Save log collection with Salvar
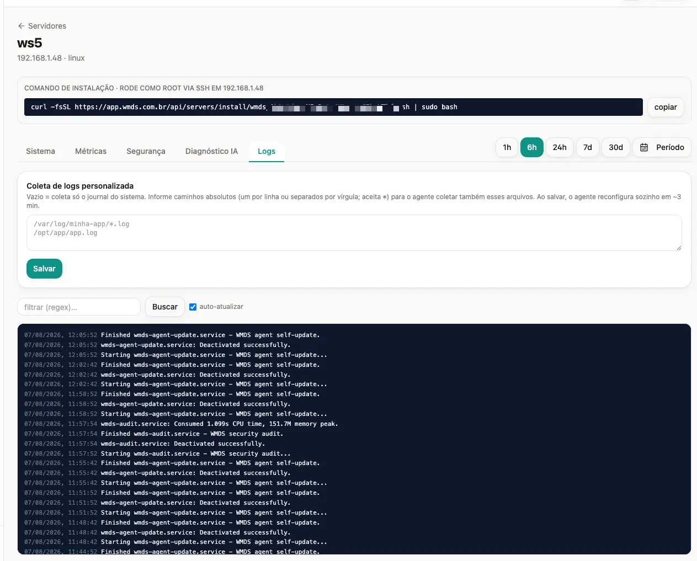The image size is (697, 561). pyautogui.click(x=44, y=269)
